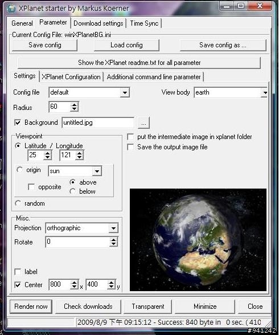Click the Longitude value field
This screenshot has width=279, height=335.
(68, 155)
